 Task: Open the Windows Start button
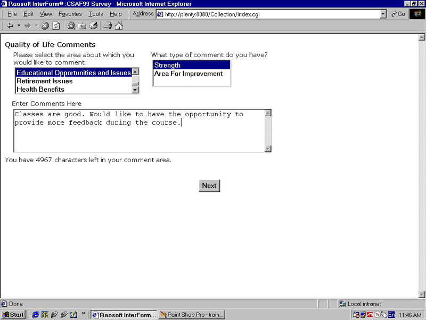pyautogui.click(x=13, y=315)
